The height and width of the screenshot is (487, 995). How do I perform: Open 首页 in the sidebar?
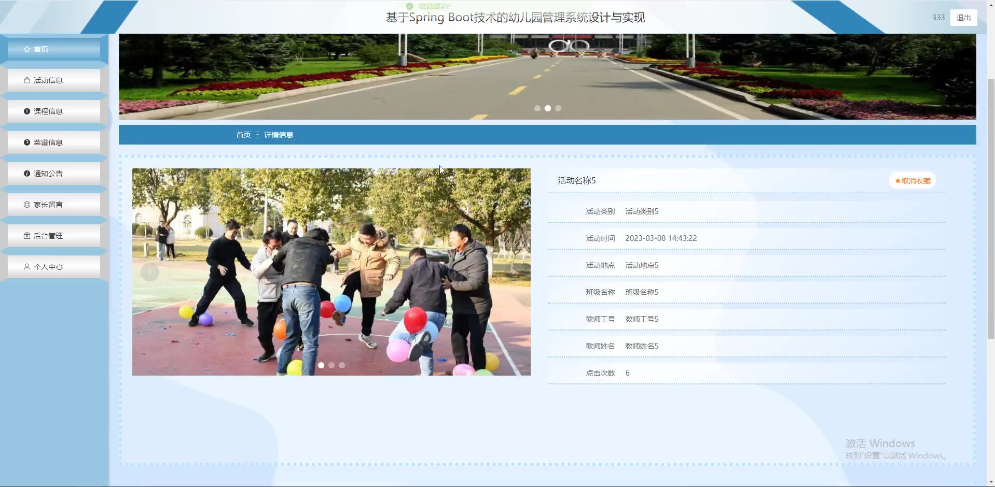pyautogui.click(x=54, y=49)
